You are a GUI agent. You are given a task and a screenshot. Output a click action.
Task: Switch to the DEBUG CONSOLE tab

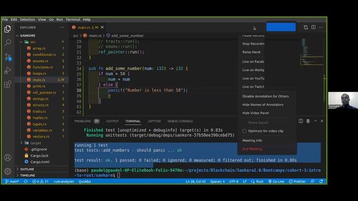pyautogui.click(x=180, y=121)
